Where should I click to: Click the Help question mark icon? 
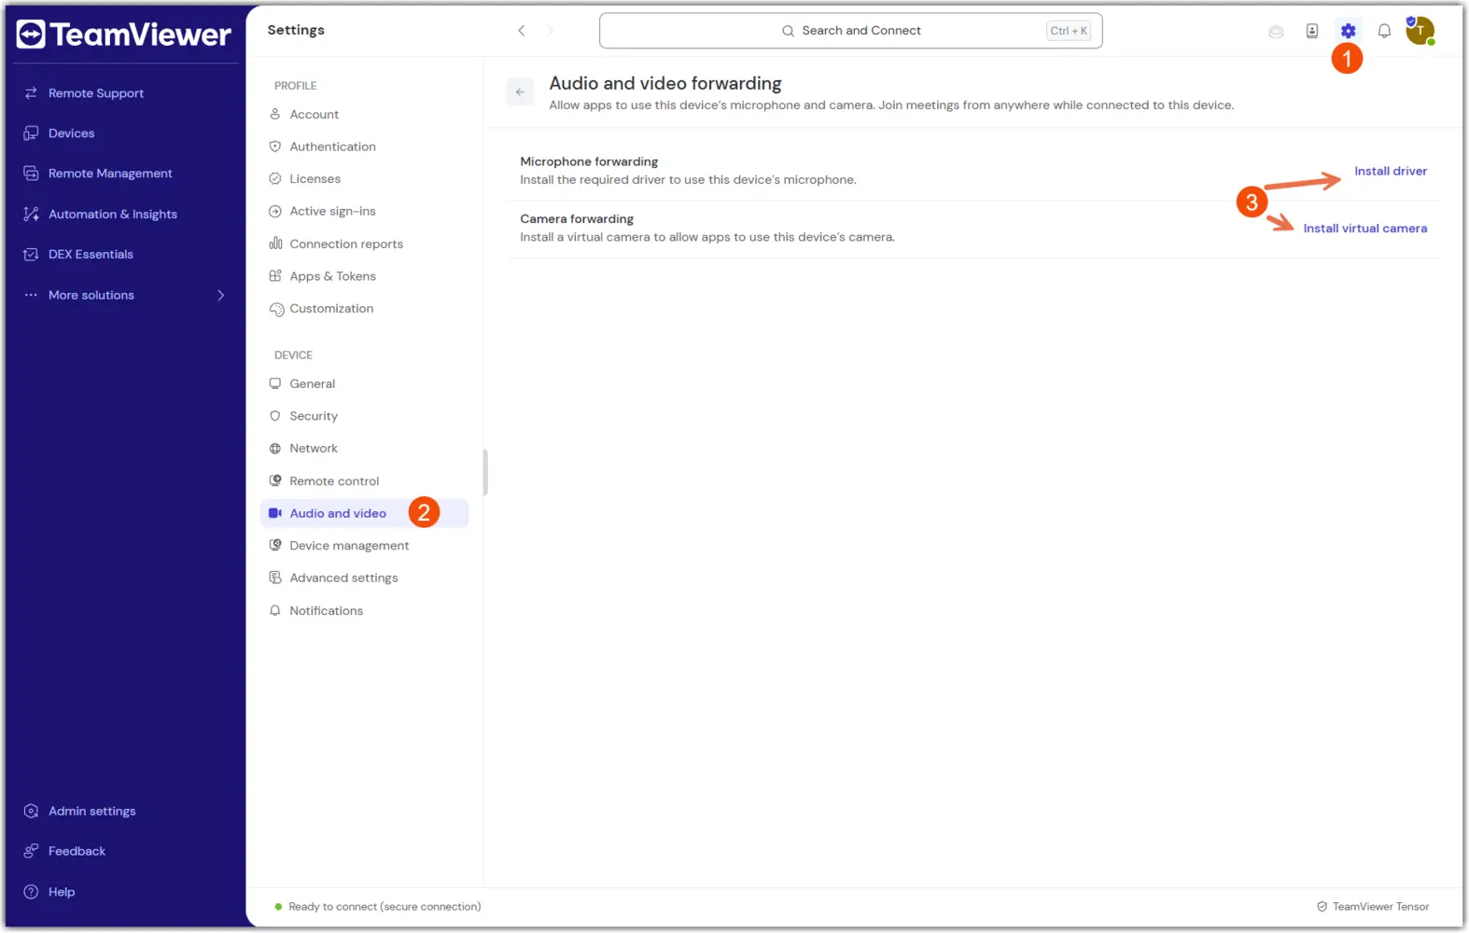pyautogui.click(x=31, y=892)
